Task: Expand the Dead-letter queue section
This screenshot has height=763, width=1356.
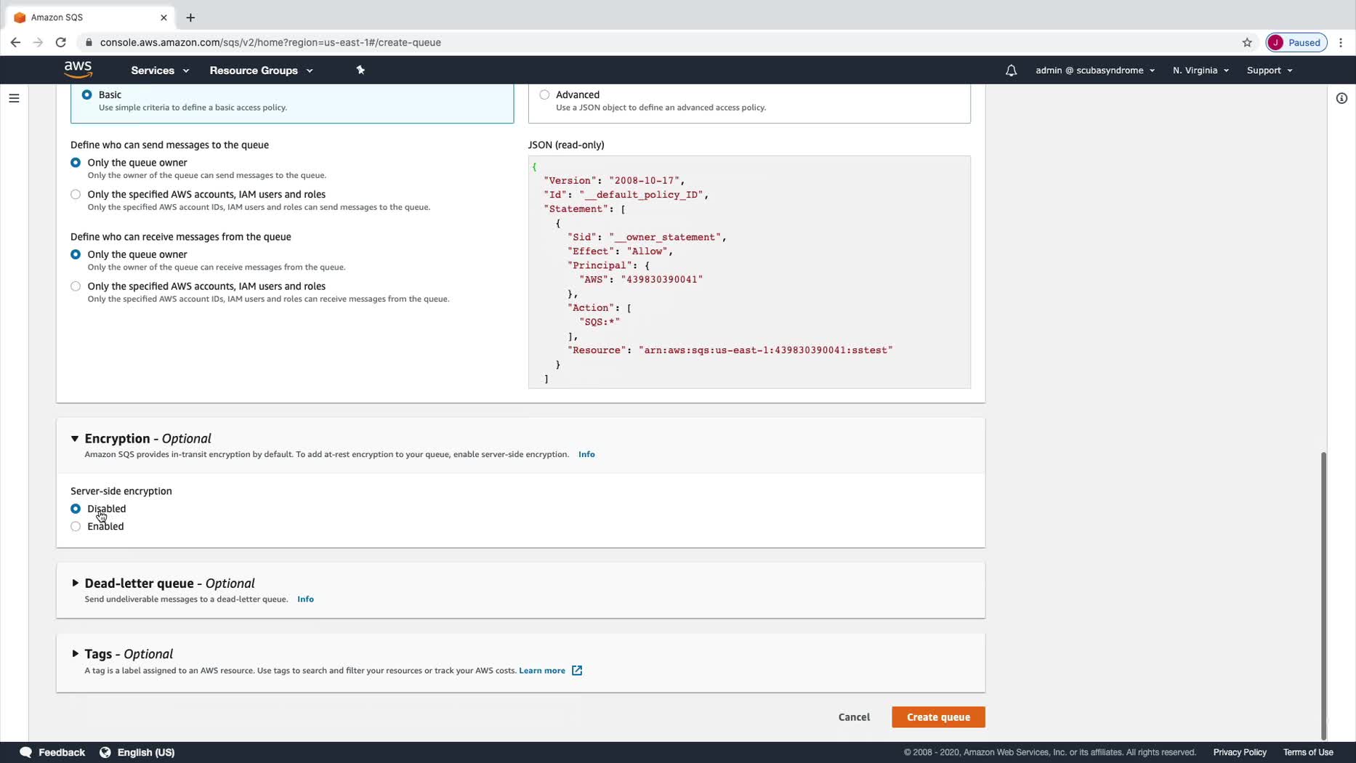Action: click(x=75, y=583)
